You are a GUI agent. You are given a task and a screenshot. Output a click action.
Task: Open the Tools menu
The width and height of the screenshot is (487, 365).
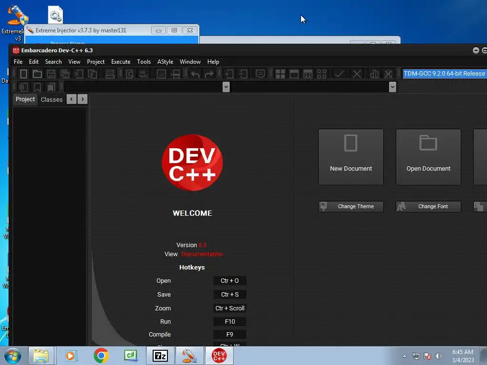point(144,62)
